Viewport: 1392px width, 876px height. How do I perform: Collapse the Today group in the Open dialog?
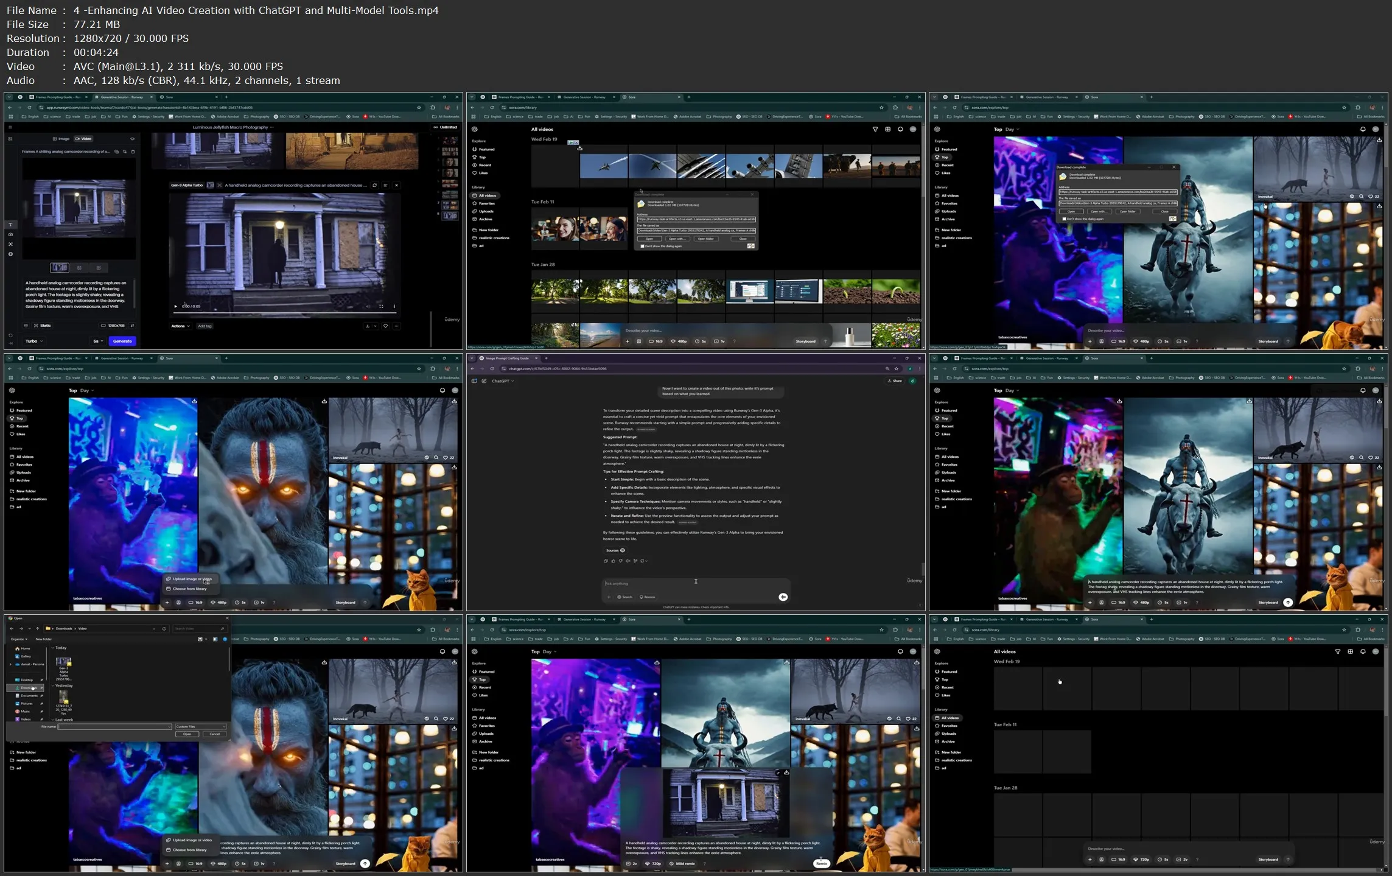click(x=53, y=648)
